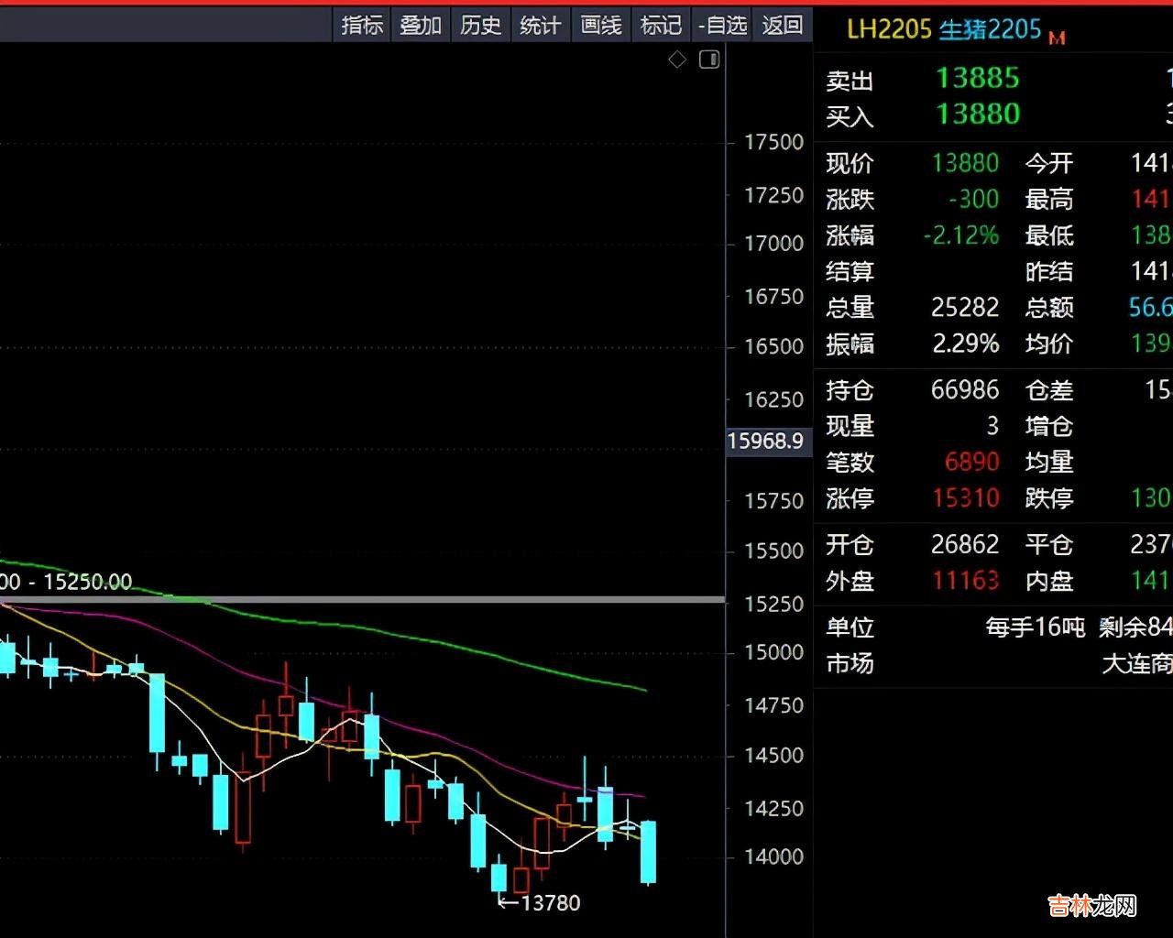Select the 总量 value 25282
Viewport: 1173px width, 938px height.
[x=965, y=308]
